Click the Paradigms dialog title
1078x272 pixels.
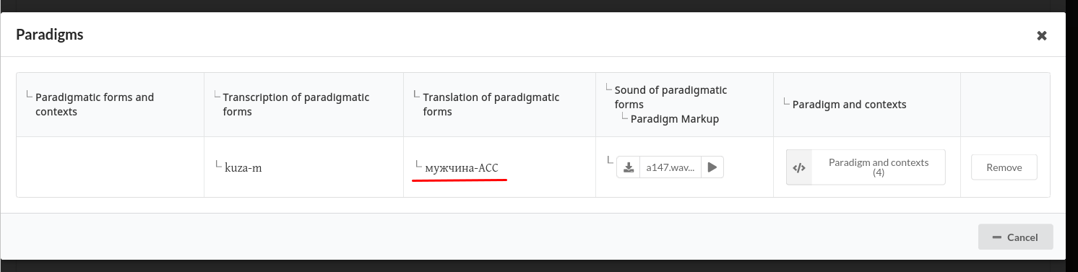[x=50, y=35]
